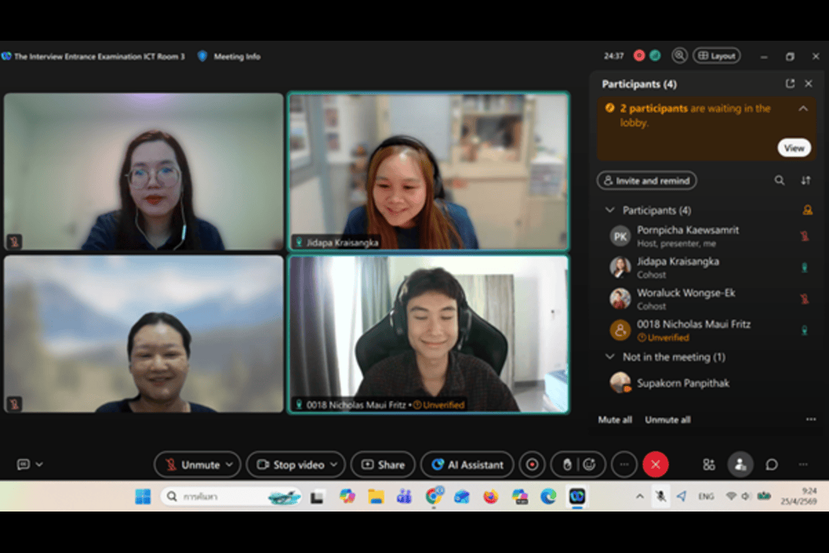Collapse the Not in the meeting section
Viewport: 829px width, 553px height.
(x=609, y=357)
